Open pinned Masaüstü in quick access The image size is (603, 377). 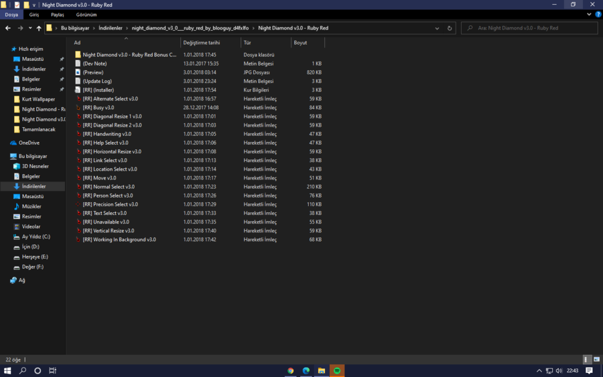click(x=33, y=59)
